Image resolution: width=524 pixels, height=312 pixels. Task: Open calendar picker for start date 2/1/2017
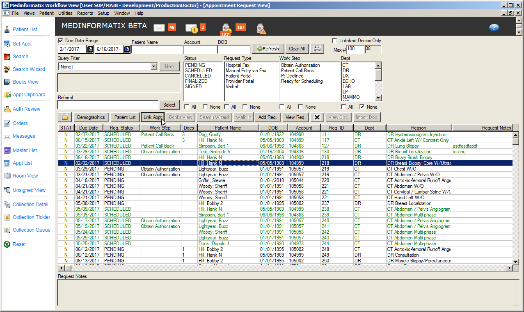tap(90, 49)
